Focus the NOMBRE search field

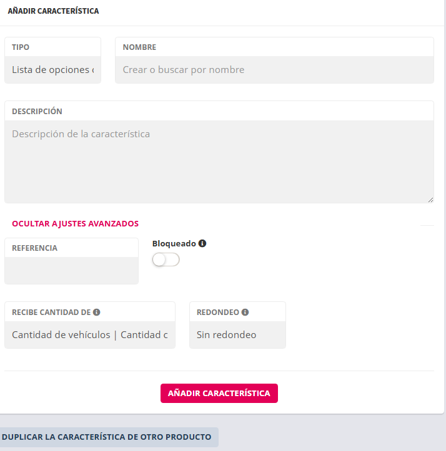point(274,70)
